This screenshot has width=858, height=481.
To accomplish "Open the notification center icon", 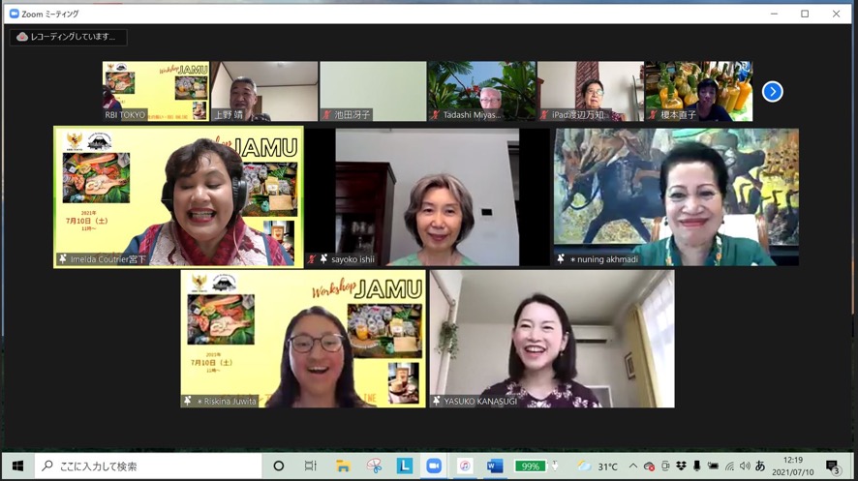I will (x=833, y=466).
